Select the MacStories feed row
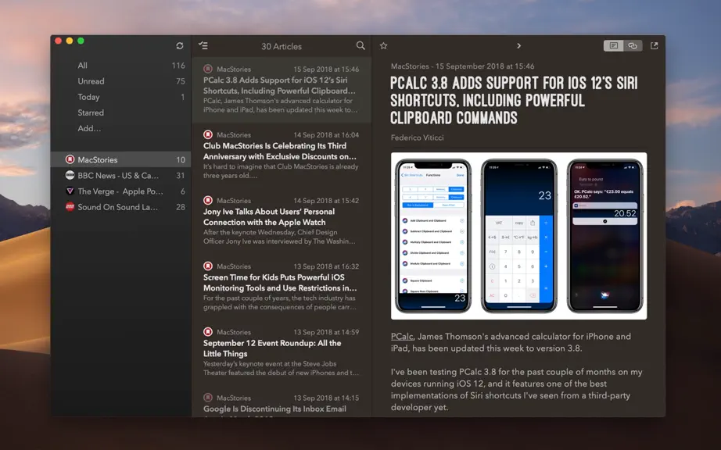This screenshot has height=450, width=721. pos(120,159)
